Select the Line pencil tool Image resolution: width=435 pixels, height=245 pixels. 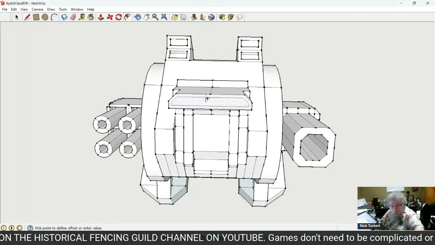pyautogui.click(x=27, y=17)
